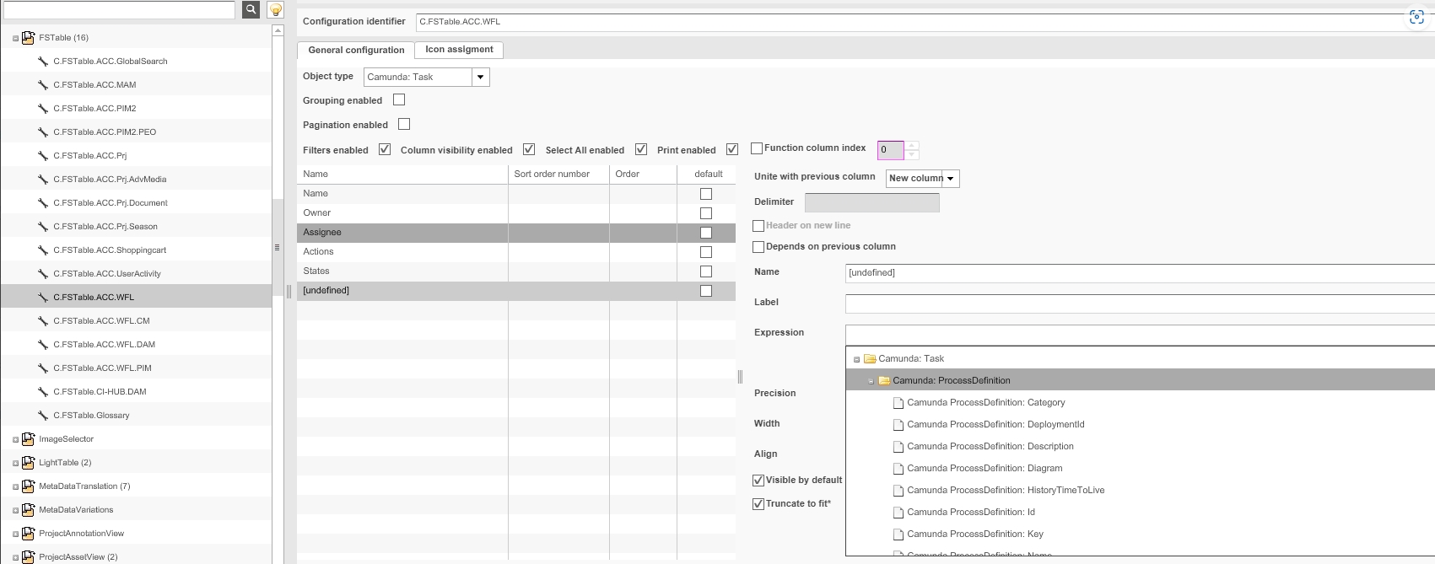
Task: Toggle the Pagination enabled checkbox
Action: (404, 124)
